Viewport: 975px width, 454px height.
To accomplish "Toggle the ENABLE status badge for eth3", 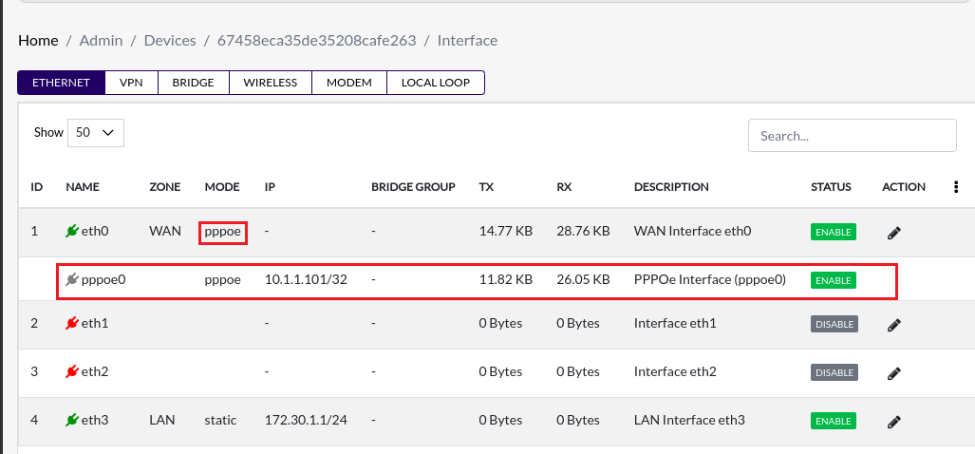I will click(834, 421).
